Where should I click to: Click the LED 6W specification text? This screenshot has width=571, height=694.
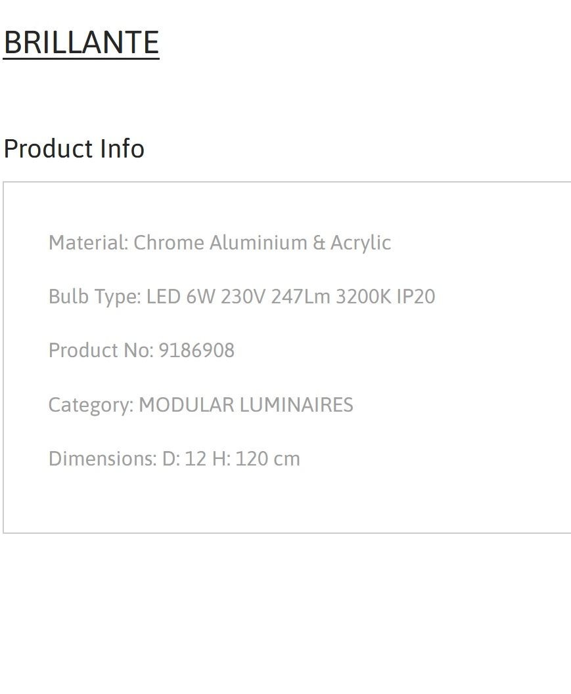[181, 297]
